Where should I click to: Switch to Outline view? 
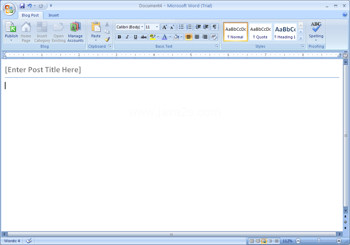point(270,241)
